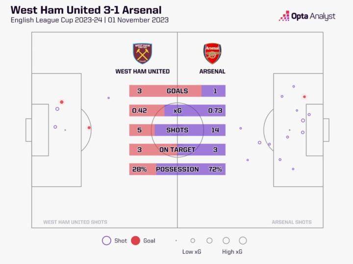
Task: Click the Opta Analyst logo
Action: click(307, 16)
